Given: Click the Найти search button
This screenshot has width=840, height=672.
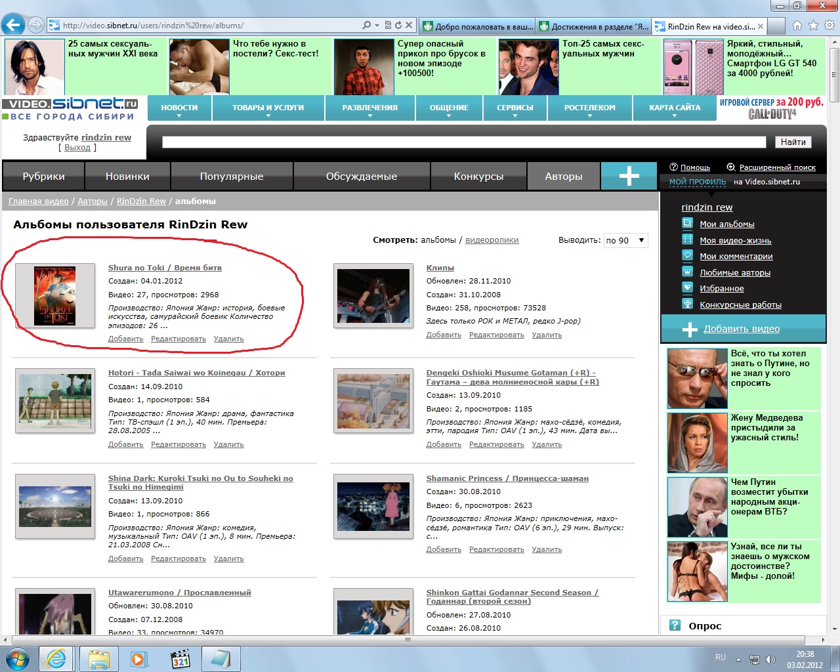Looking at the screenshot, I should [x=793, y=142].
